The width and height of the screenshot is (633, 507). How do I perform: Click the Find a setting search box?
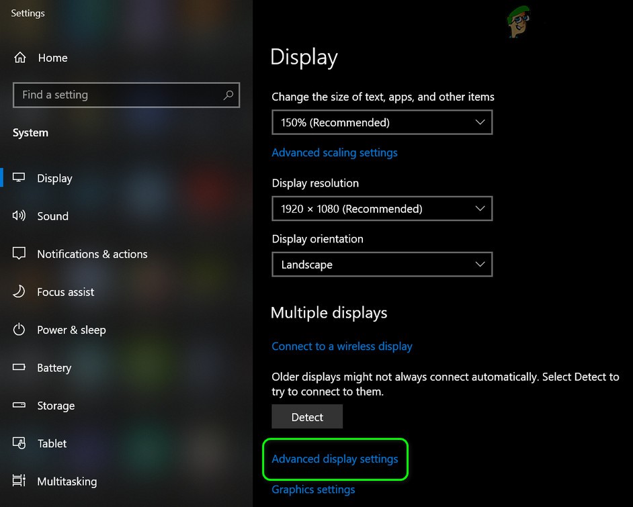[x=121, y=95]
